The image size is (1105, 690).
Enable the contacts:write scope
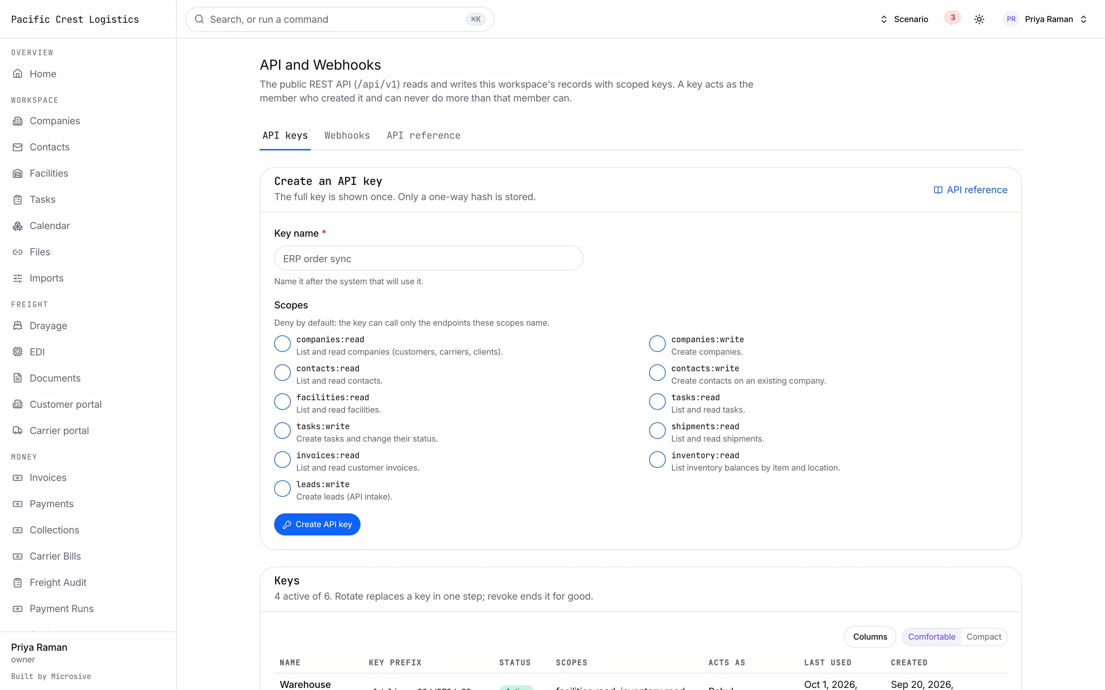(657, 372)
